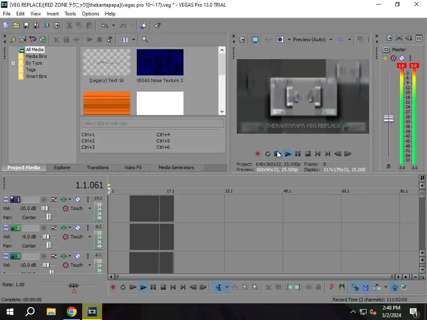Save the project with the floppy disk icon

pyautogui.click(x=26, y=25)
